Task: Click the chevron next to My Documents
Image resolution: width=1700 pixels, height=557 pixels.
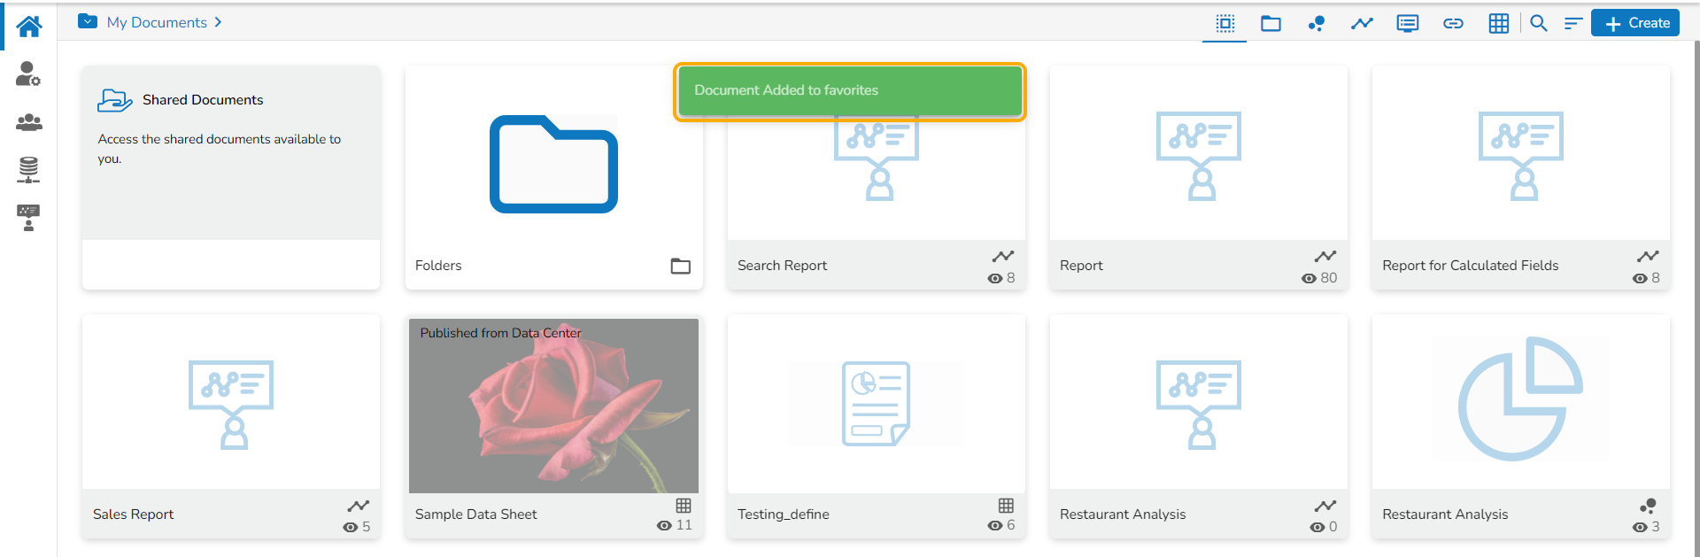Action: [x=218, y=22]
